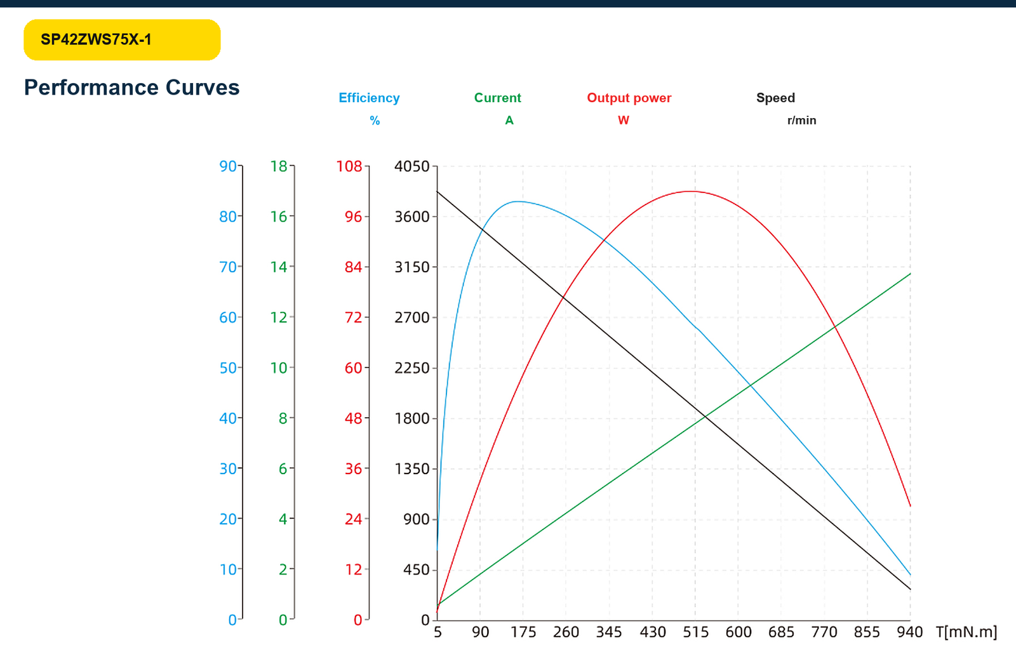The image size is (1016, 652).
Task: Click the 685 torque axis tick label
Action: [781, 632]
